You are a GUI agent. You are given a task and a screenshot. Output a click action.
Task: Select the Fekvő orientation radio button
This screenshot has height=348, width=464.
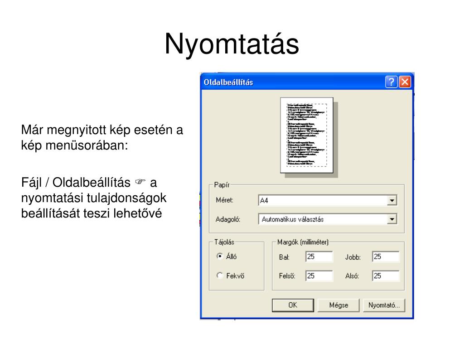click(x=220, y=275)
